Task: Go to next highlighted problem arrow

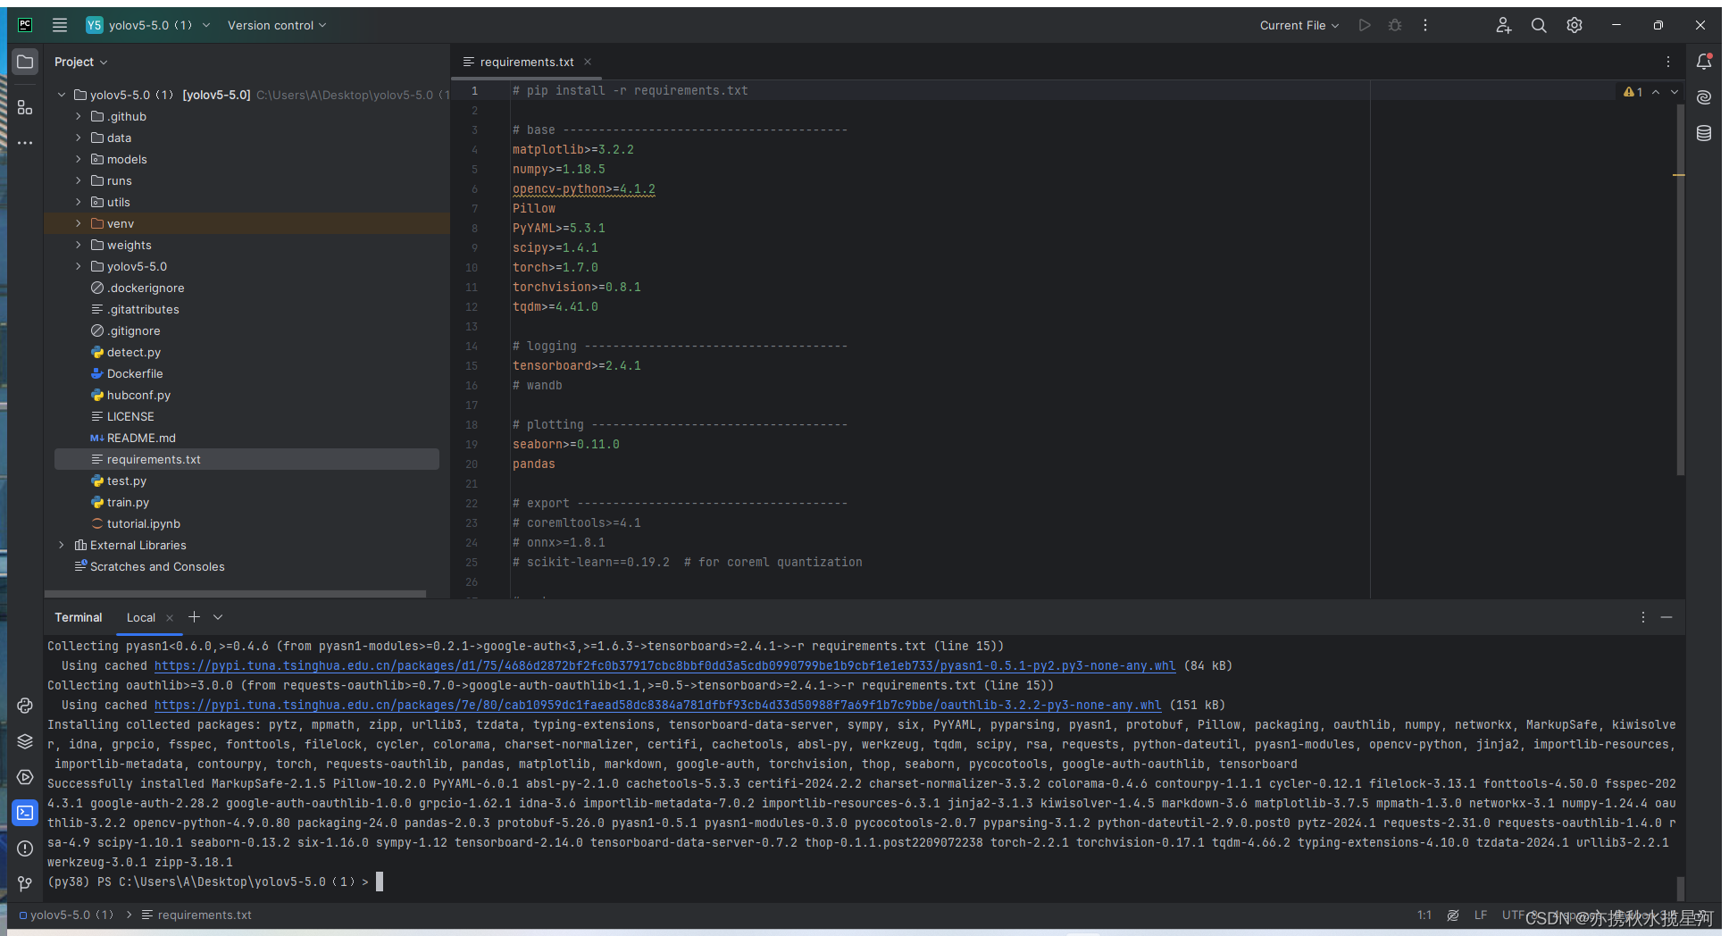Action: point(1675,92)
